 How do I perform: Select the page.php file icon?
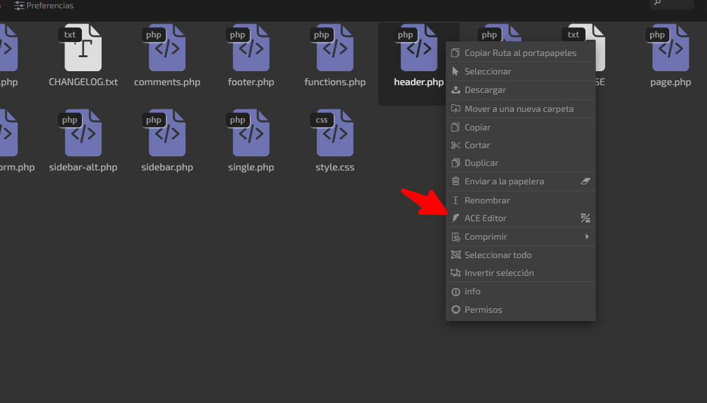(670, 48)
